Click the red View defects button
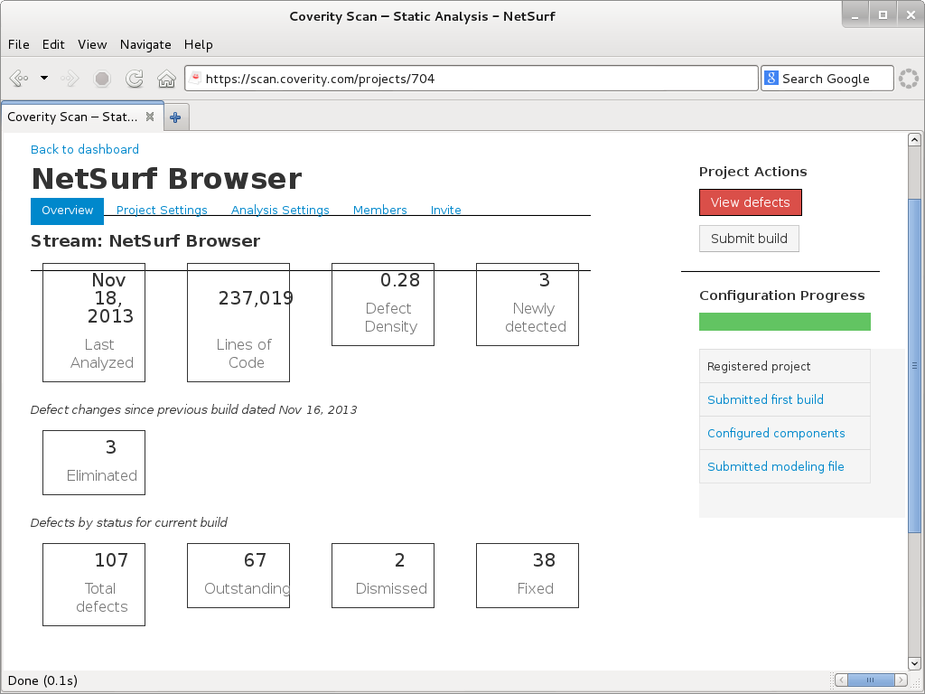This screenshot has width=925, height=694. tap(751, 202)
